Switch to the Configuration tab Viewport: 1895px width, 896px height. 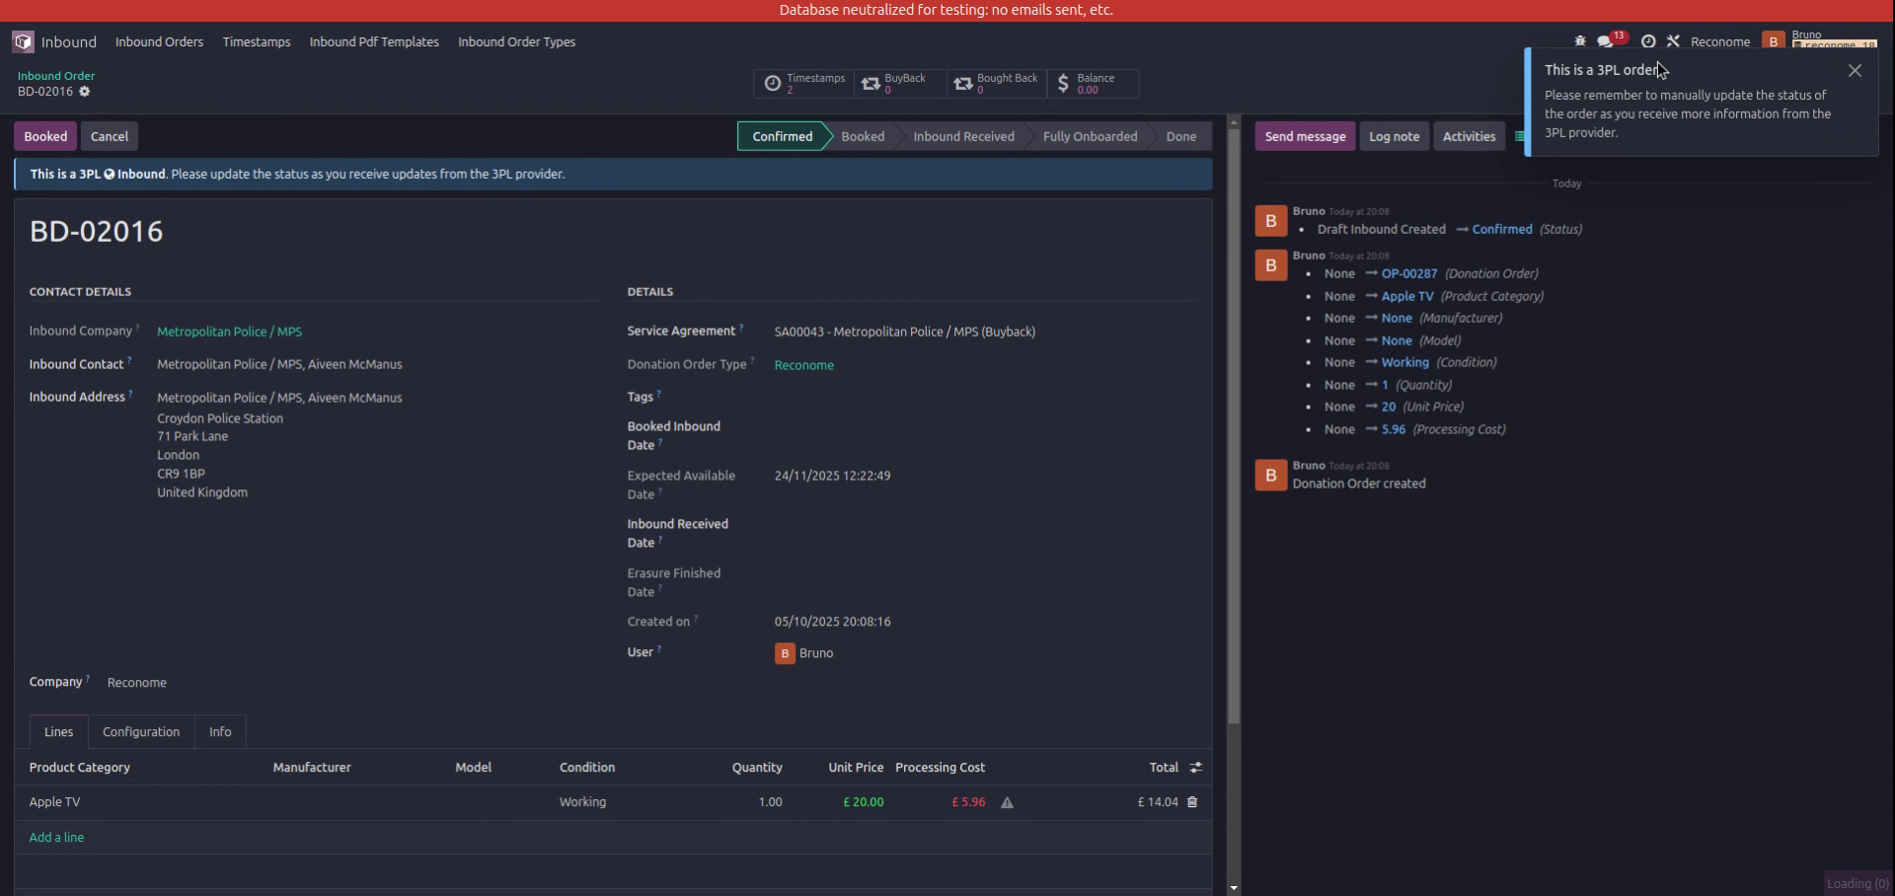[140, 731]
